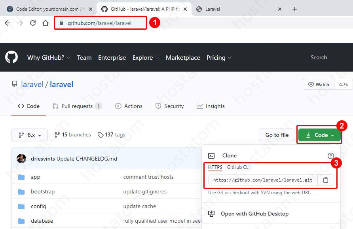353x229 pixels.
Task: Open the Insights repository tab
Action: pos(211,106)
